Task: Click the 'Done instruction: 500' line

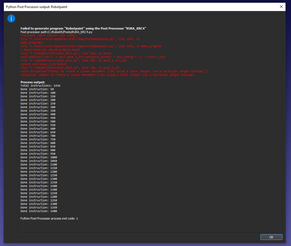Action: coord(38,122)
